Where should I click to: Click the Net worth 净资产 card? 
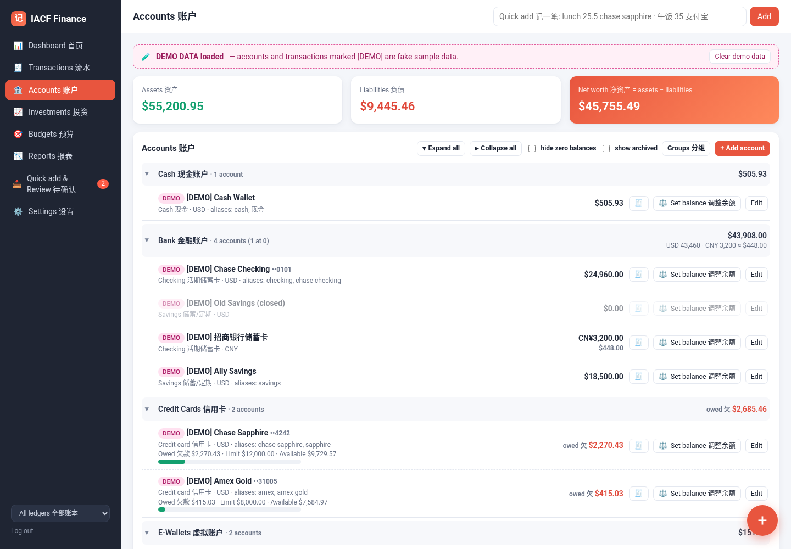pyautogui.click(x=674, y=100)
